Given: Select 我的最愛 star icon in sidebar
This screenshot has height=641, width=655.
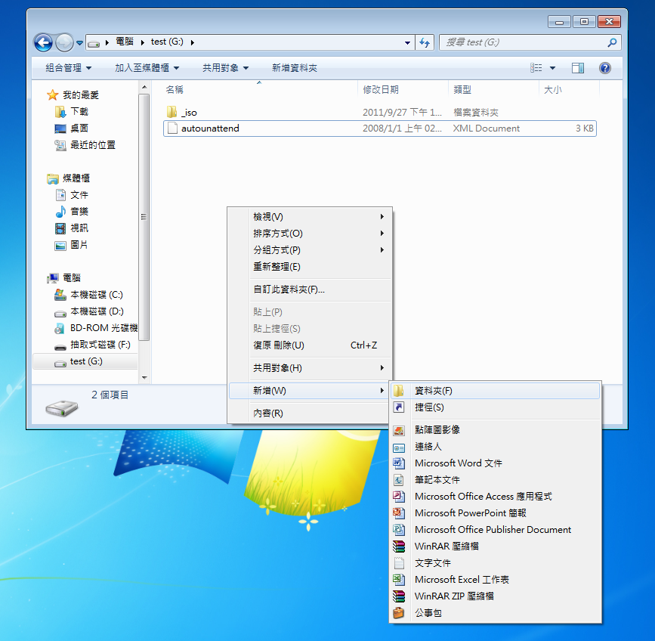Looking at the screenshot, I should point(52,94).
